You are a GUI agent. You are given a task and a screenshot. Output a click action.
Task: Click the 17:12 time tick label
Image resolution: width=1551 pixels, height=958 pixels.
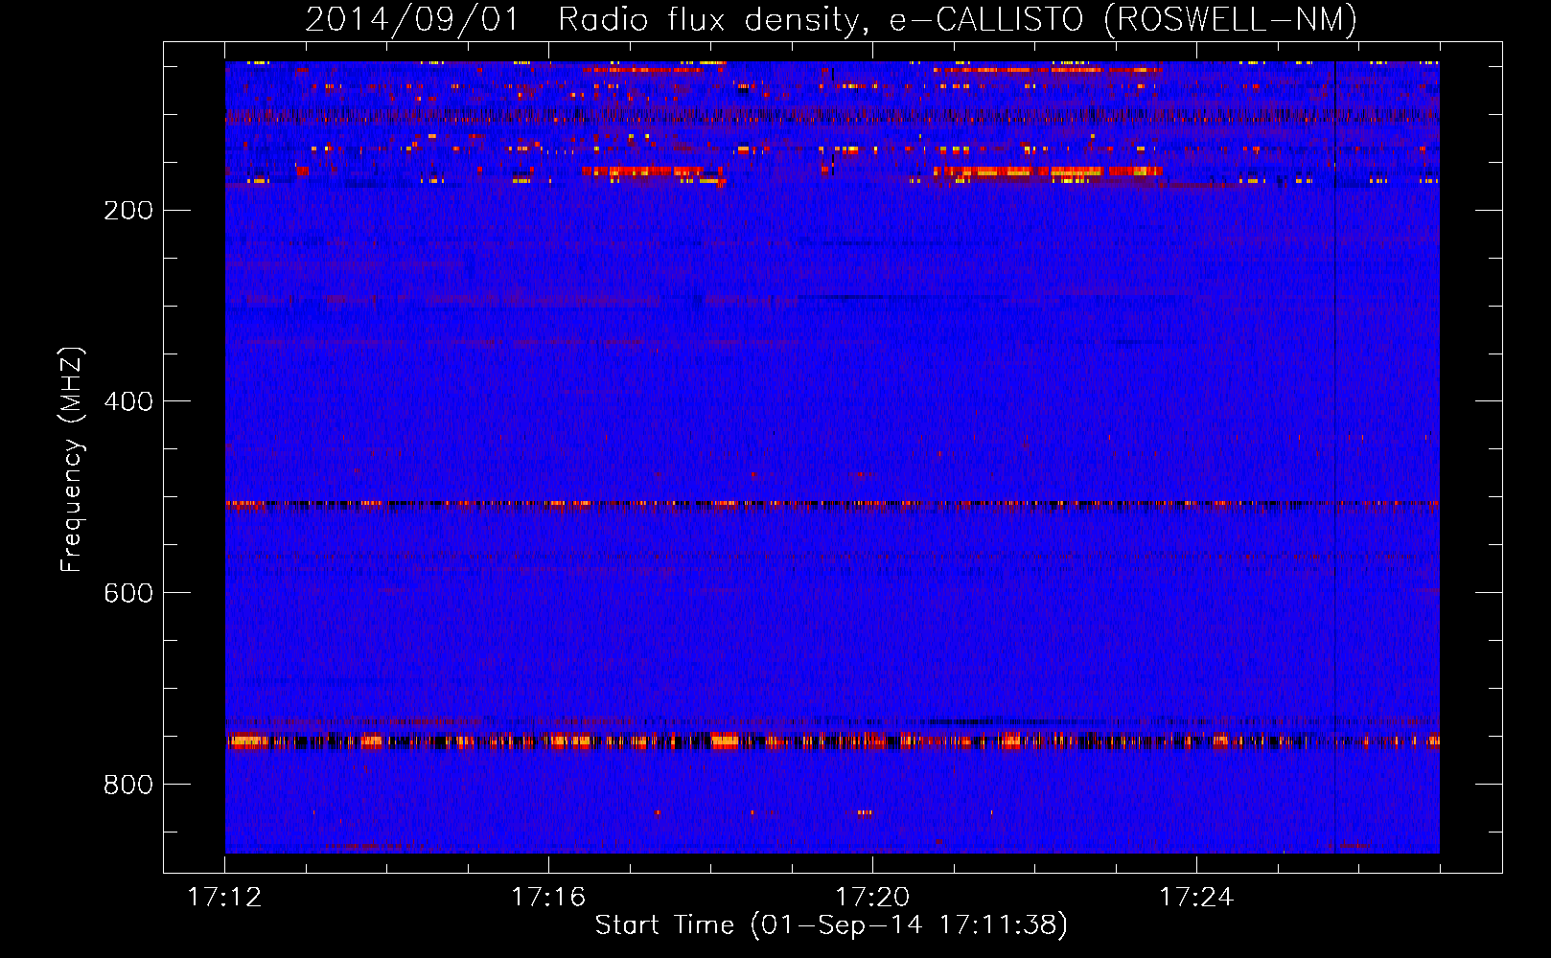coord(224,898)
